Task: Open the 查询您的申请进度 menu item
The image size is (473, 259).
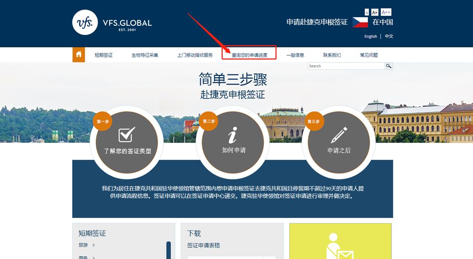Action: [x=249, y=55]
